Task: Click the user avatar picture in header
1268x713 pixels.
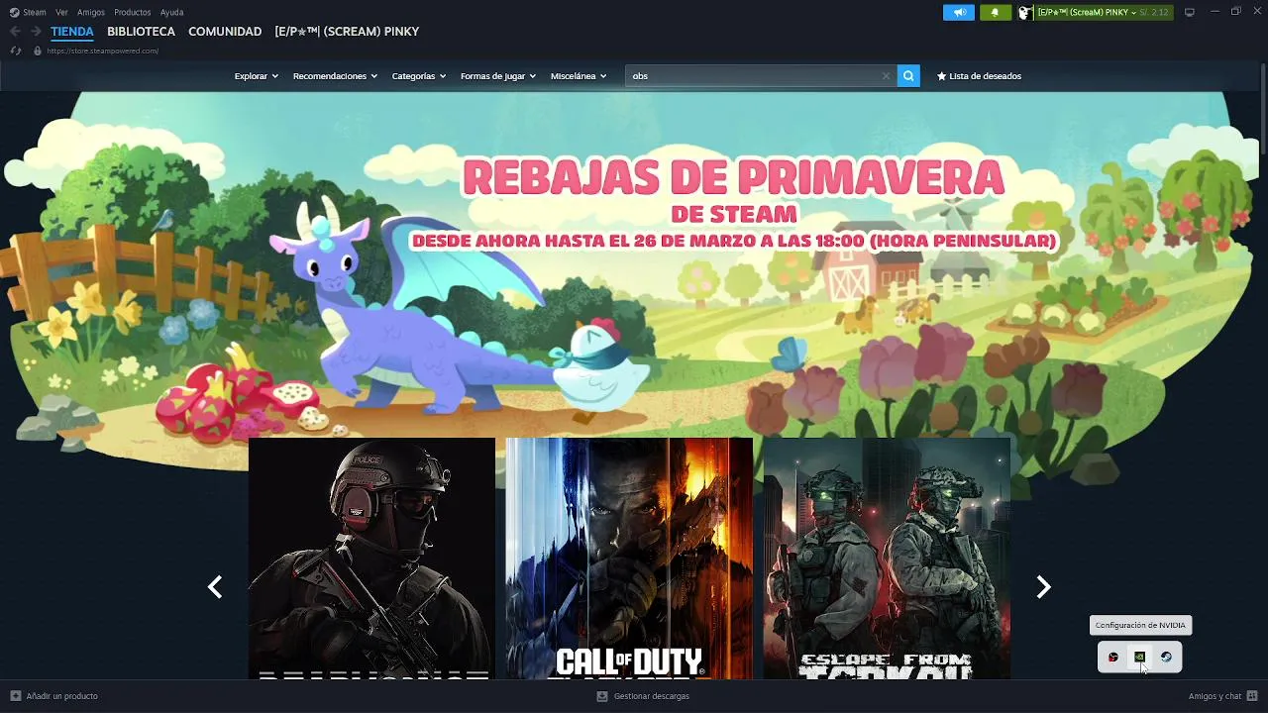Action: pos(1024,12)
